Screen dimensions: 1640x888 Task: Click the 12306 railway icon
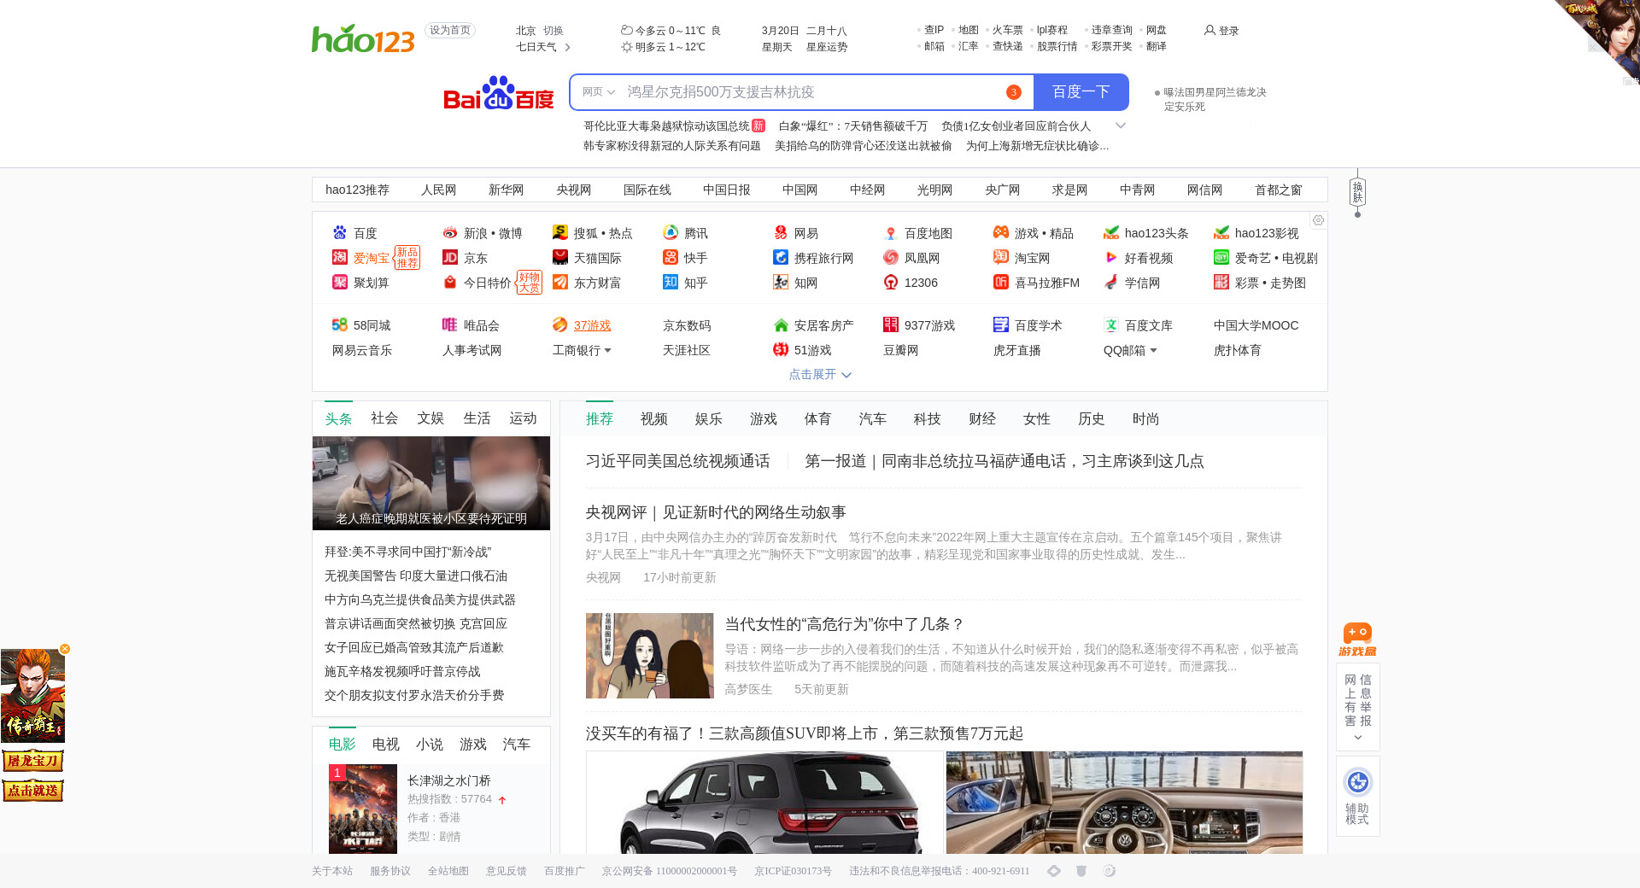pos(891,283)
